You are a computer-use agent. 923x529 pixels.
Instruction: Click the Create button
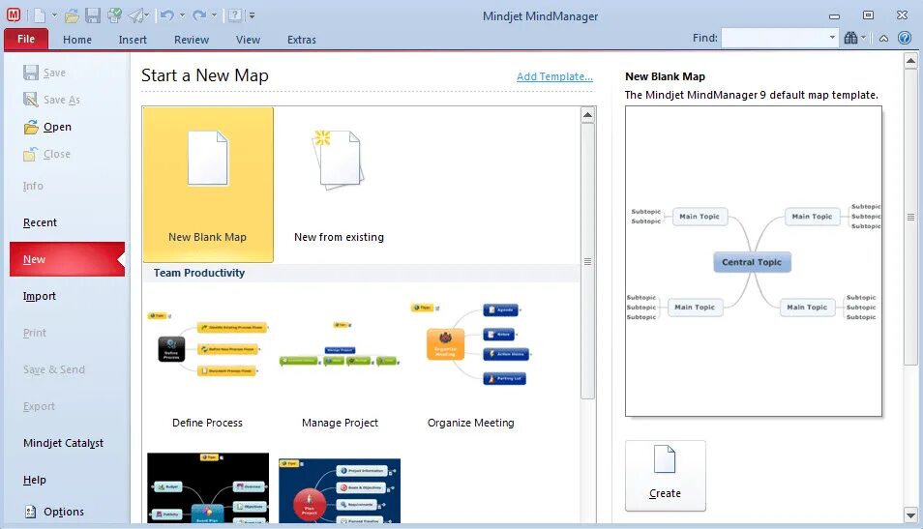pos(666,476)
